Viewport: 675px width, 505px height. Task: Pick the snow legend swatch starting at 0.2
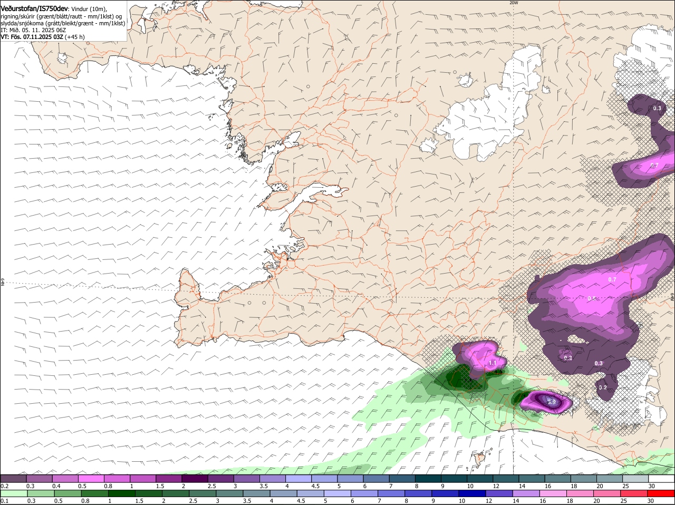pyautogui.click(x=13, y=478)
